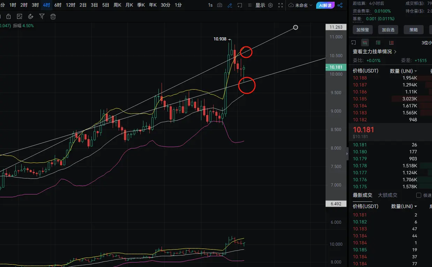Screen dimensions: 432x267
Task: Switch to 5日 timeframe
Action: [106, 5]
